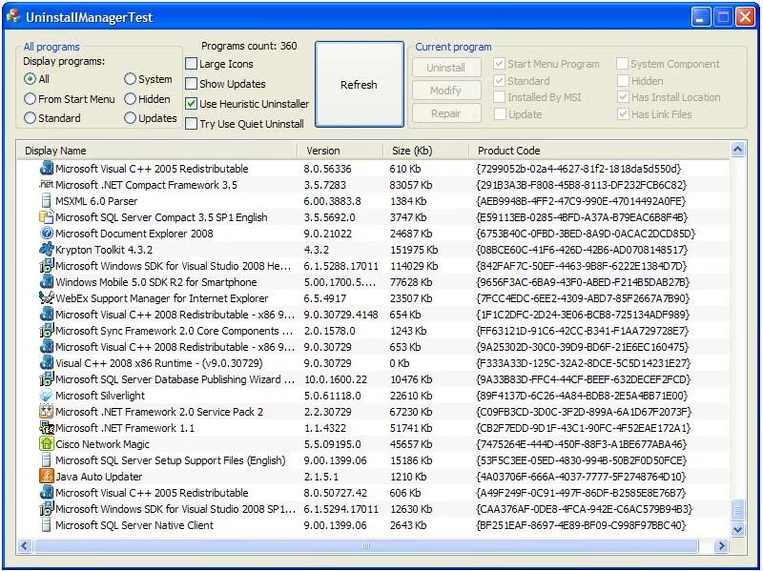Click product code {08BCE60C-41F6-426D-42B6-AD0708148517}

pyautogui.click(x=582, y=250)
